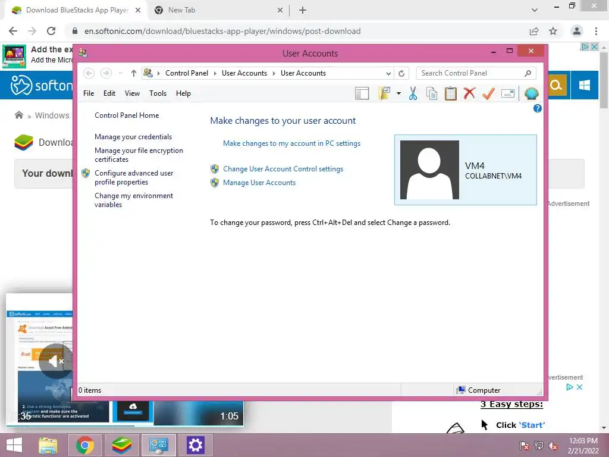Open the Tools menu
Image resolution: width=609 pixels, height=457 pixels.
coord(158,93)
